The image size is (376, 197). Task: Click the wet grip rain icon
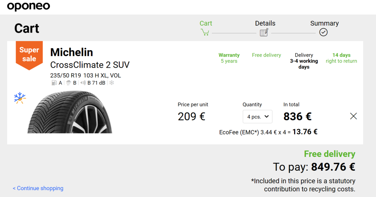(x=69, y=83)
